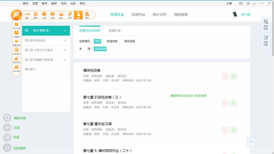Click the hamburger menu icon in green header
The height and width of the screenshot is (154, 274).
click(27, 30)
